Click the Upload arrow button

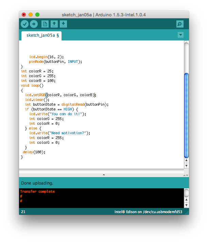pos(34,24)
